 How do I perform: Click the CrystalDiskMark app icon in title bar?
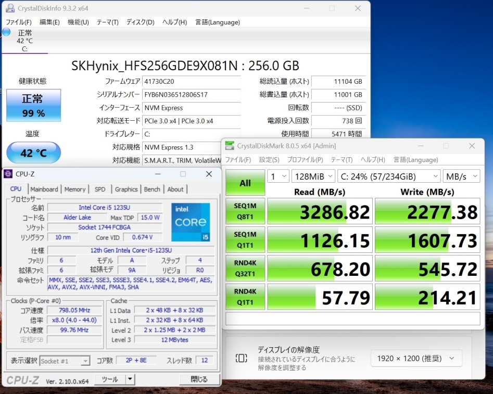point(230,146)
